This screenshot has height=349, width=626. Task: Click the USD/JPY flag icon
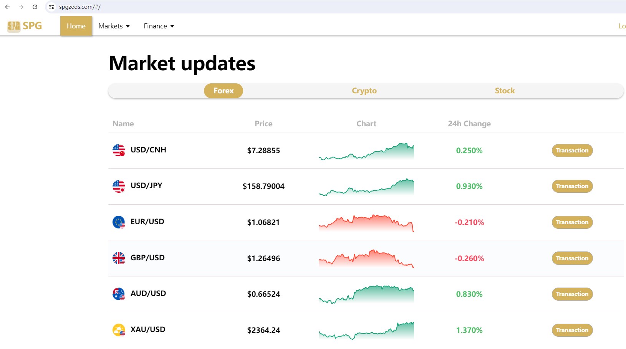[x=119, y=186]
